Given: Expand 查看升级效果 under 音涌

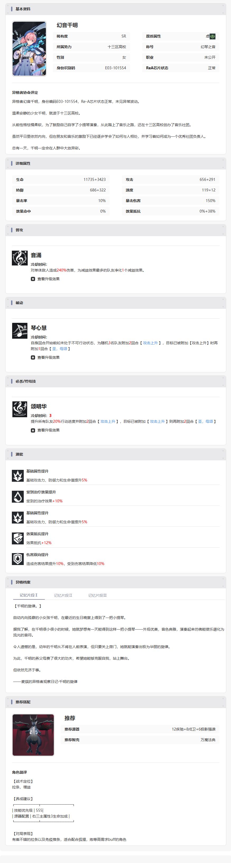Looking at the screenshot, I should (45, 279).
